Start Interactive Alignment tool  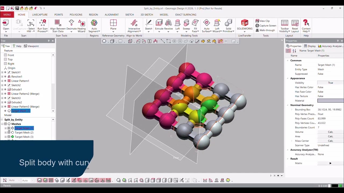pos(134,26)
